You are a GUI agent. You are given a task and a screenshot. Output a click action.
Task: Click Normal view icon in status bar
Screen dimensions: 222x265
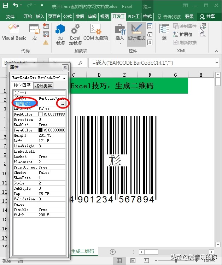[119, 261]
